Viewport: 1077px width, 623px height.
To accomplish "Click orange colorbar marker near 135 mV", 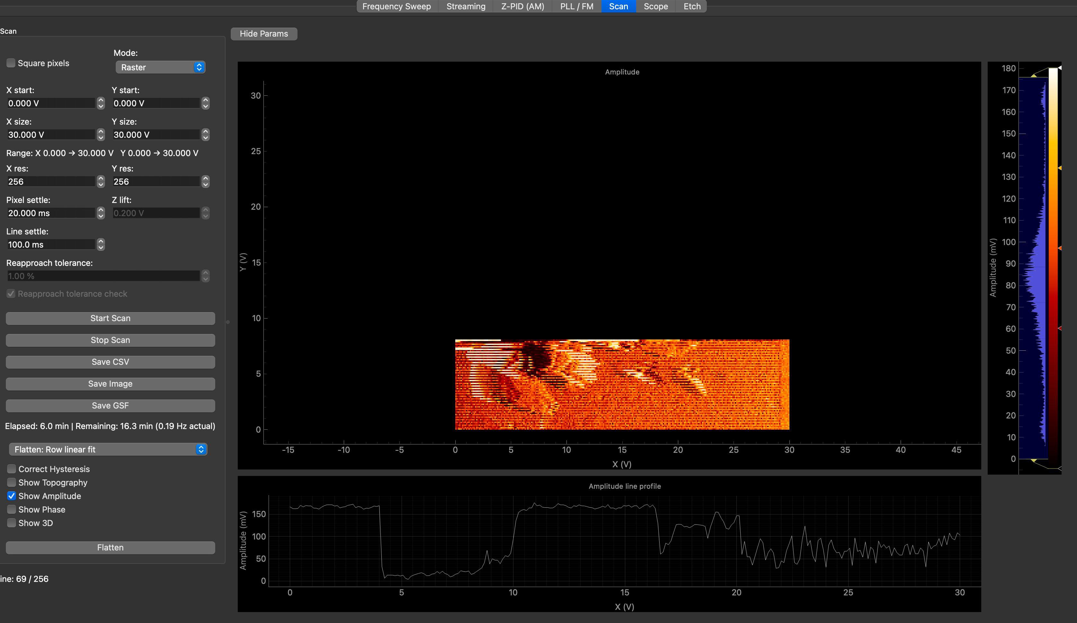I will pyautogui.click(x=1059, y=168).
